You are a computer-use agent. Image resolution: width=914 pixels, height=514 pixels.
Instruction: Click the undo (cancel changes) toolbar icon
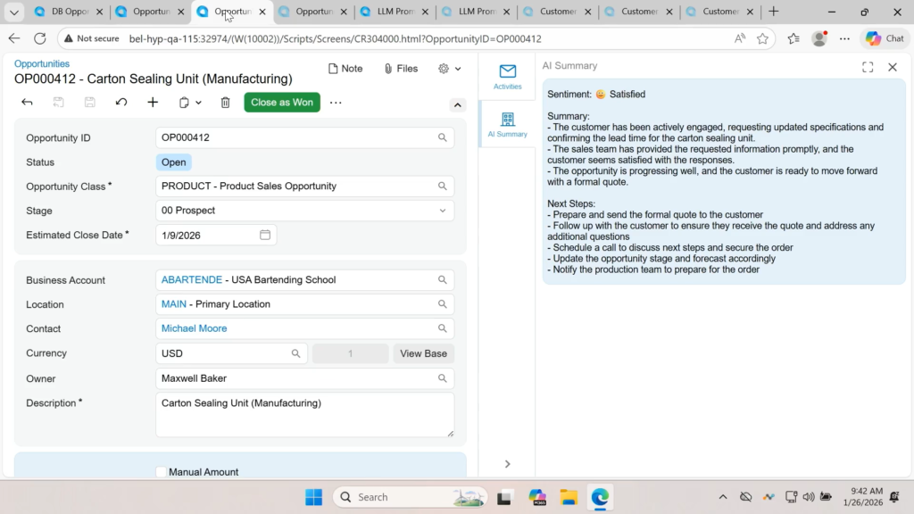tap(121, 103)
